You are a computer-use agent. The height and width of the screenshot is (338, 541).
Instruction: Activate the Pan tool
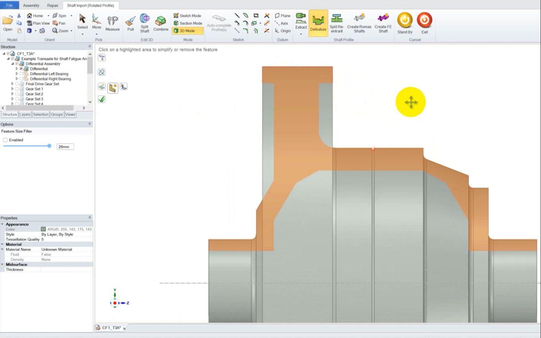click(x=59, y=23)
